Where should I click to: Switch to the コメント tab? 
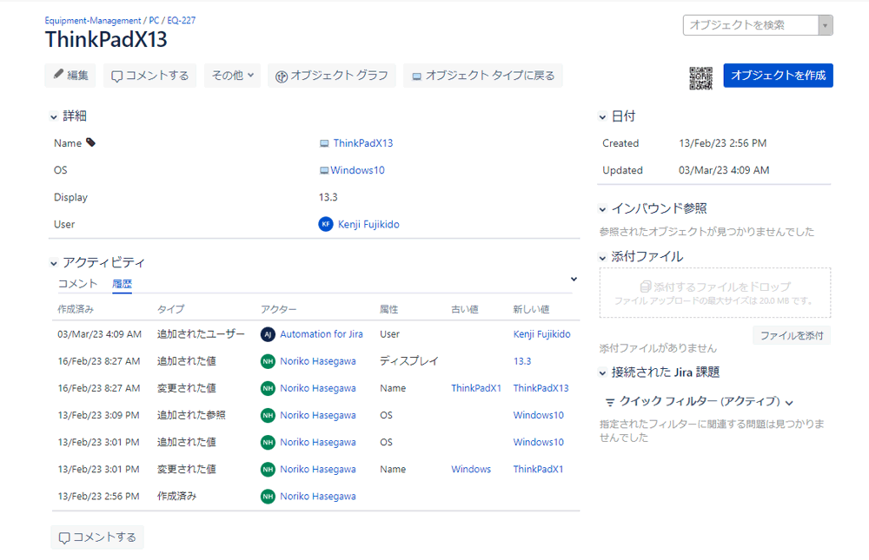click(77, 284)
